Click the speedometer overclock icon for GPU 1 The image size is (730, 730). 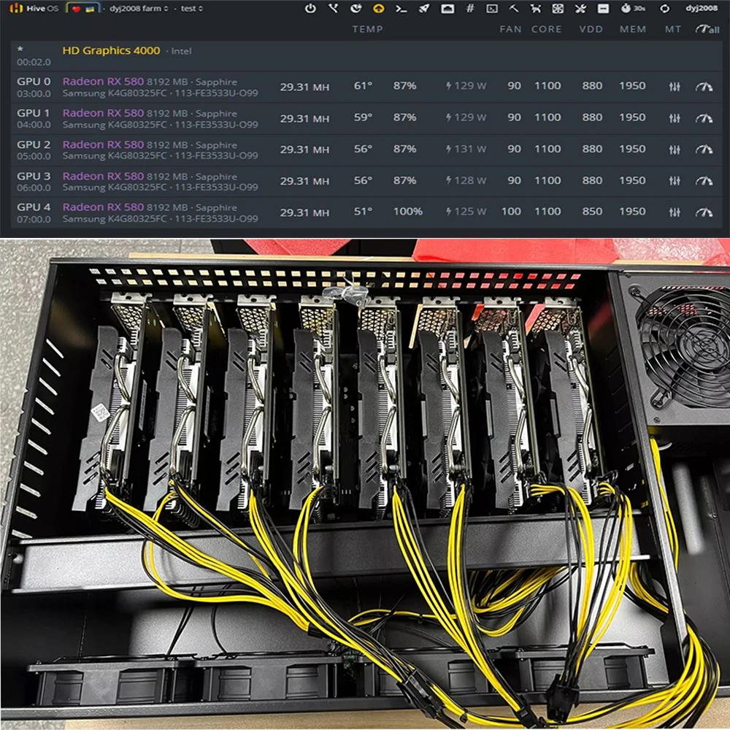704,118
